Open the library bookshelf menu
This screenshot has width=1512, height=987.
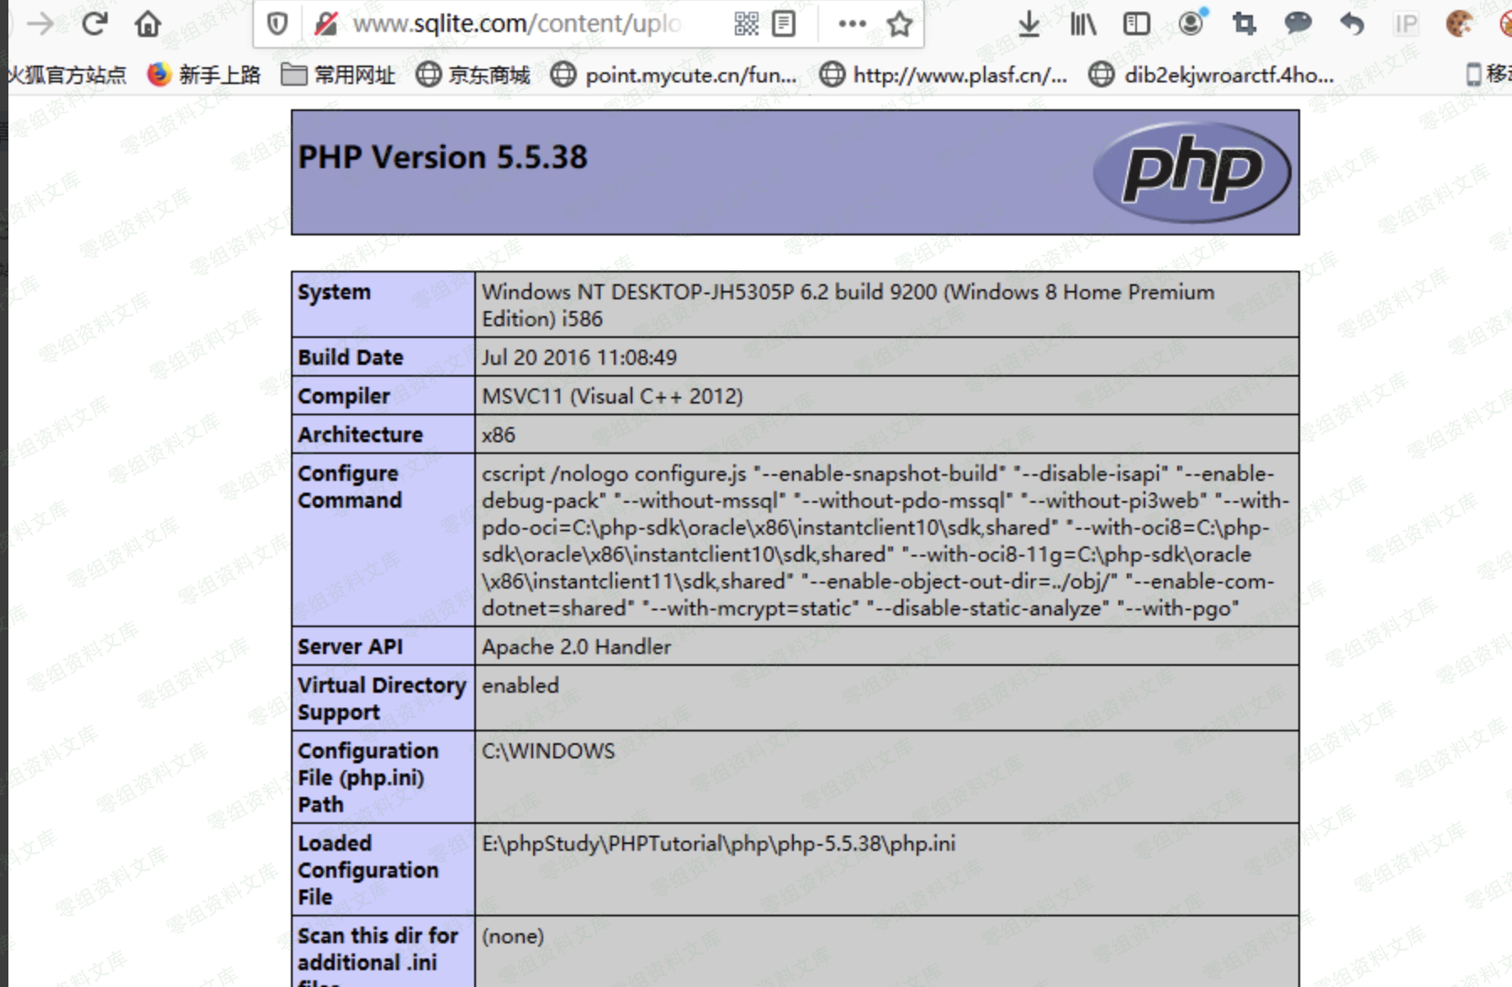coord(1083,24)
